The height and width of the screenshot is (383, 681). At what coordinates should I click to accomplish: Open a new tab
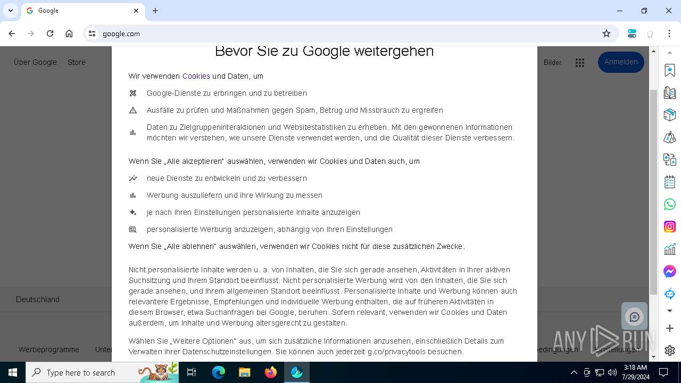(x=155, y=11)
